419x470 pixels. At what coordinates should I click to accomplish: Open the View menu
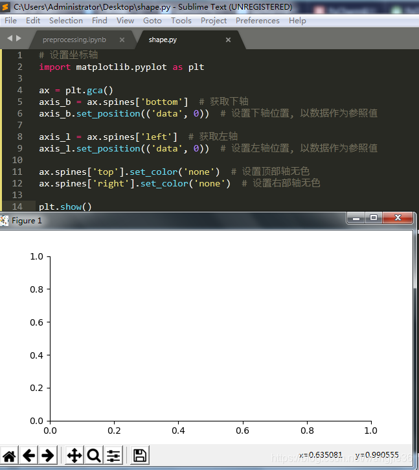(x=126, y=20)
